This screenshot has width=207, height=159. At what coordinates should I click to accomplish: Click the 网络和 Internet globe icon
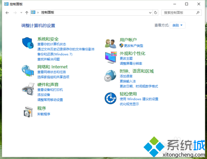28,71
